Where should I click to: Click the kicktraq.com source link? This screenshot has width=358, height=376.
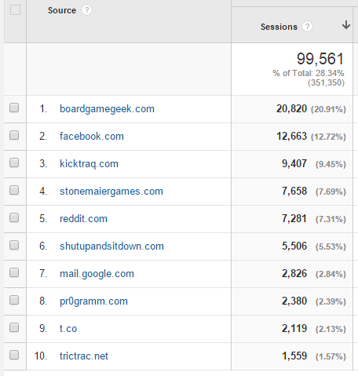(89, 164)
